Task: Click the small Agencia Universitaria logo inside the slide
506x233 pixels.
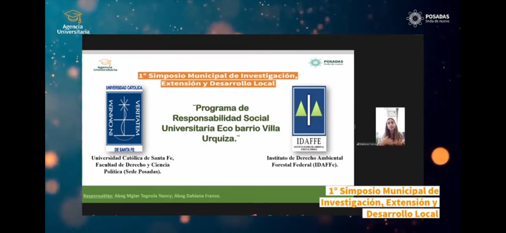Action: 105,65
